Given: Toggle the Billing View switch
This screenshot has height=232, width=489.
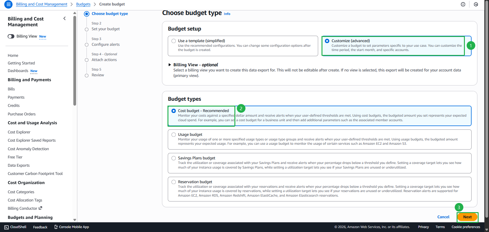Looking at the screenshot, I should click(x=11, y=36).
